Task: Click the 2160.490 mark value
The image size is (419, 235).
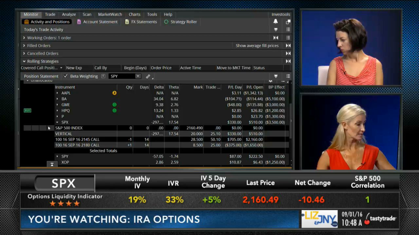Action: pos(194,128)
